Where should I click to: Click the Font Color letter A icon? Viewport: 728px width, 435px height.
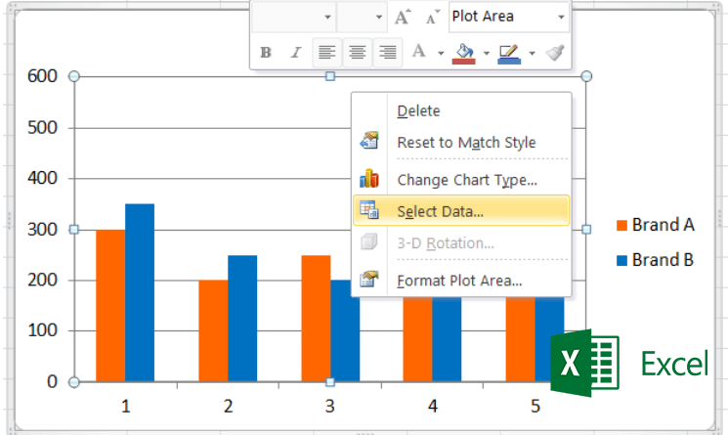pos(419,52)
